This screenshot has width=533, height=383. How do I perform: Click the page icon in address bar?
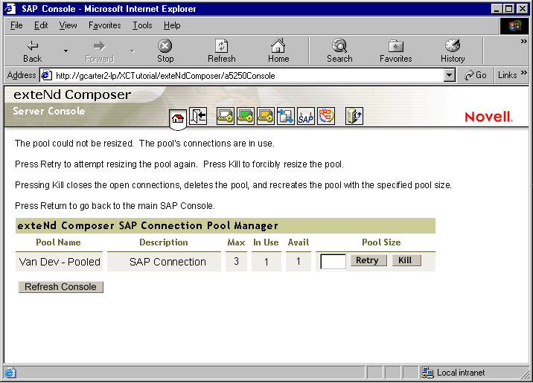coord(47,75)
